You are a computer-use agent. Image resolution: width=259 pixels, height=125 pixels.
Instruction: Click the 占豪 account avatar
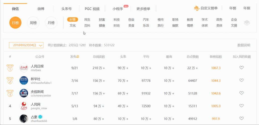pyautogui.click(x=24, y=118)
